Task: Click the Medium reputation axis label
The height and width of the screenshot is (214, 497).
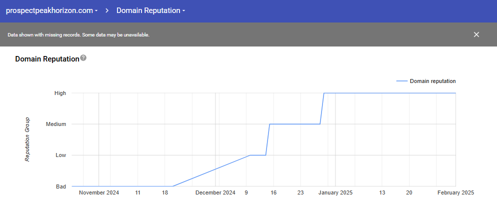Action: point(56,124)
